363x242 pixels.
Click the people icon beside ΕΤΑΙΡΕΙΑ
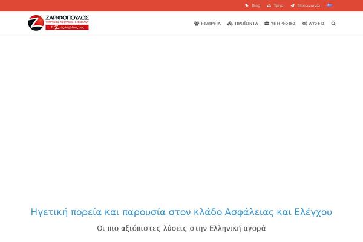pyautogui.click(x=197, y=24)
